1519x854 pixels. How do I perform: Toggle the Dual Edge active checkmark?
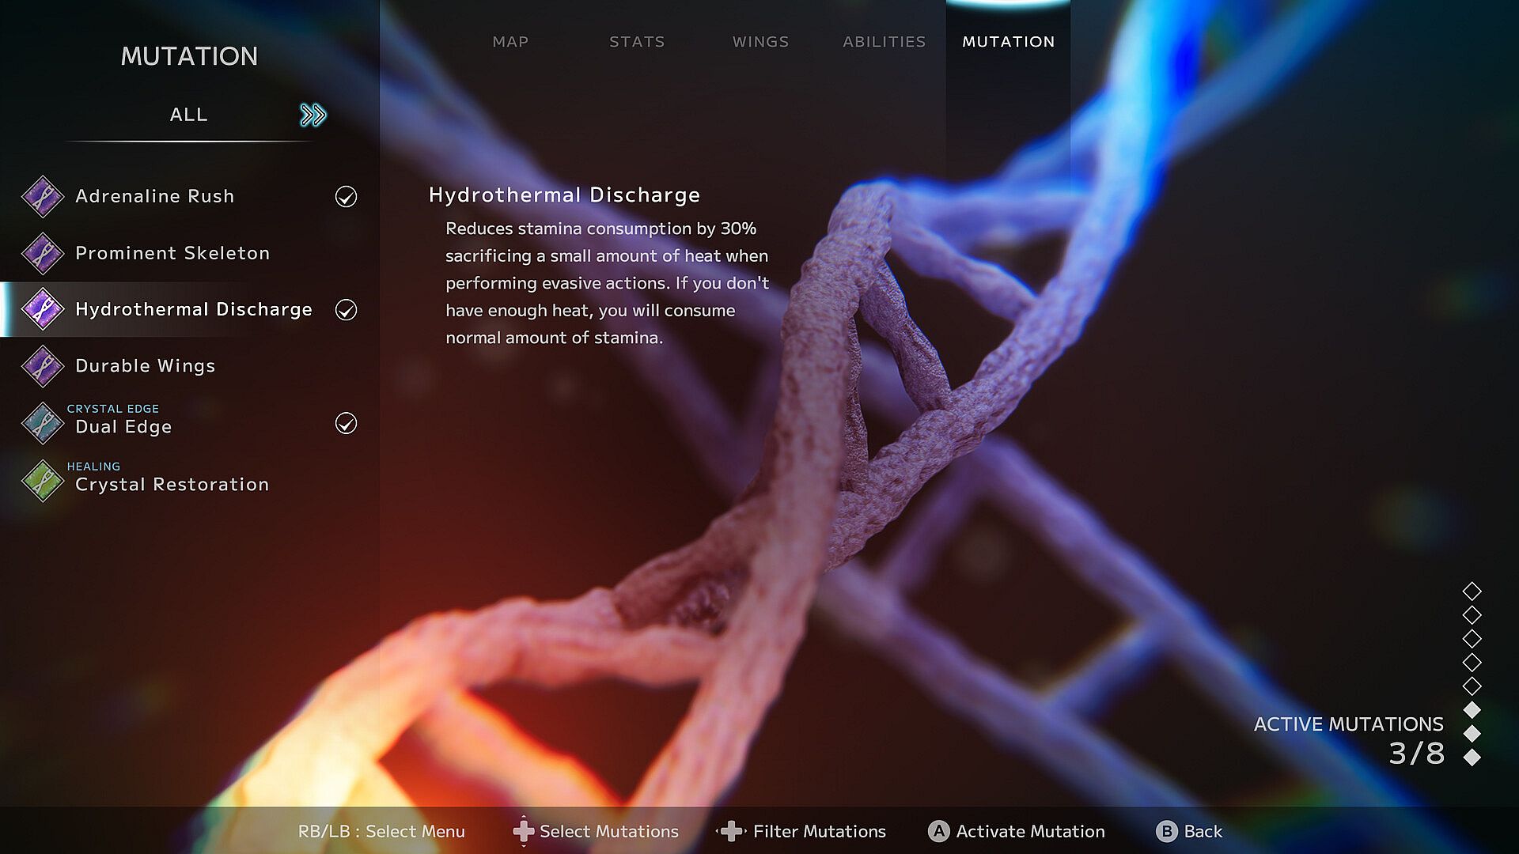[346, 423]
